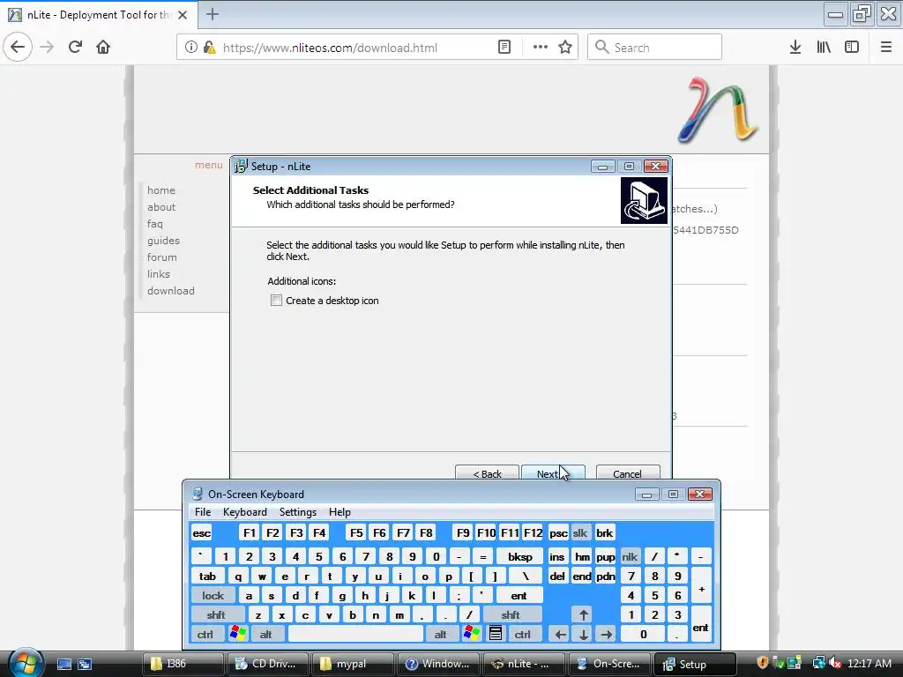Switch to mypal taskbar button
This screenshot has width=903, height=677.
tap(353, 664)
